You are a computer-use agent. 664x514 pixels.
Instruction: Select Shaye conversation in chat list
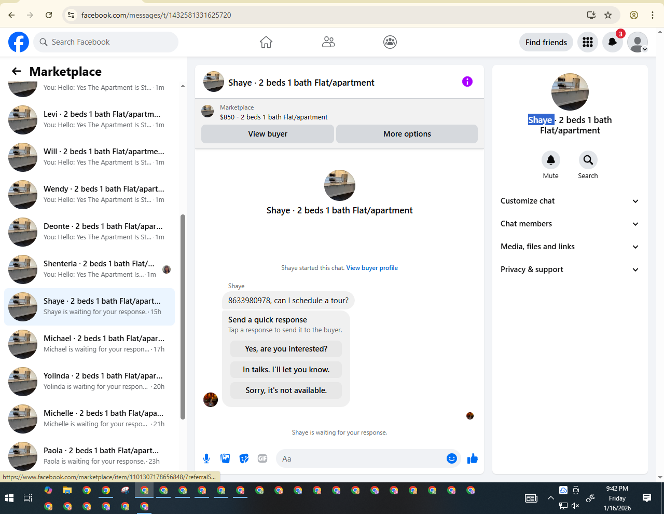click(89, 307)
